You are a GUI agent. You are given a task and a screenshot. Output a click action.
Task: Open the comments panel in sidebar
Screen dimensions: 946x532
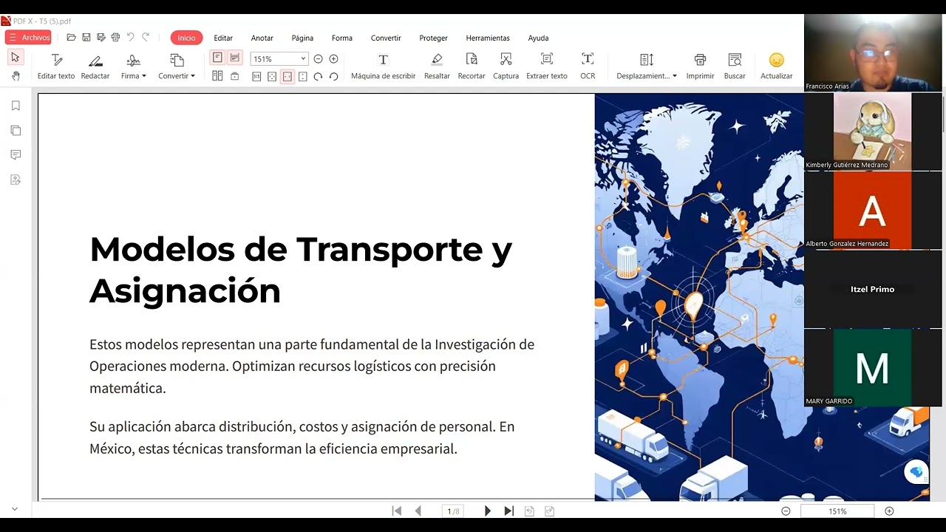[x=16, y=154]
